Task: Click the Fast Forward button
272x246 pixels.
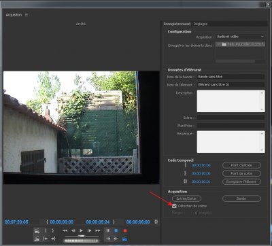Action: click(x=98, y=230)
